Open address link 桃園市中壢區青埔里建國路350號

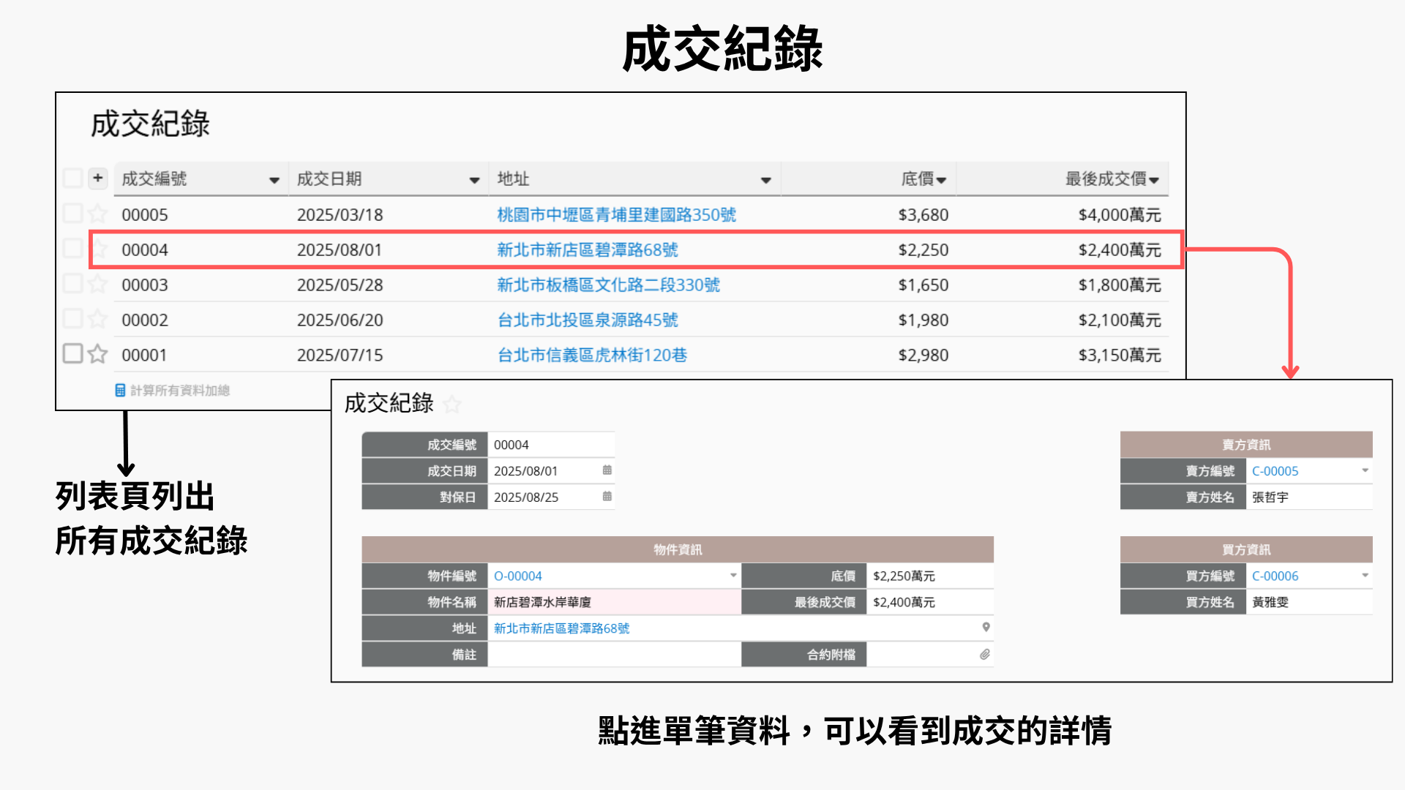(616, 215)
